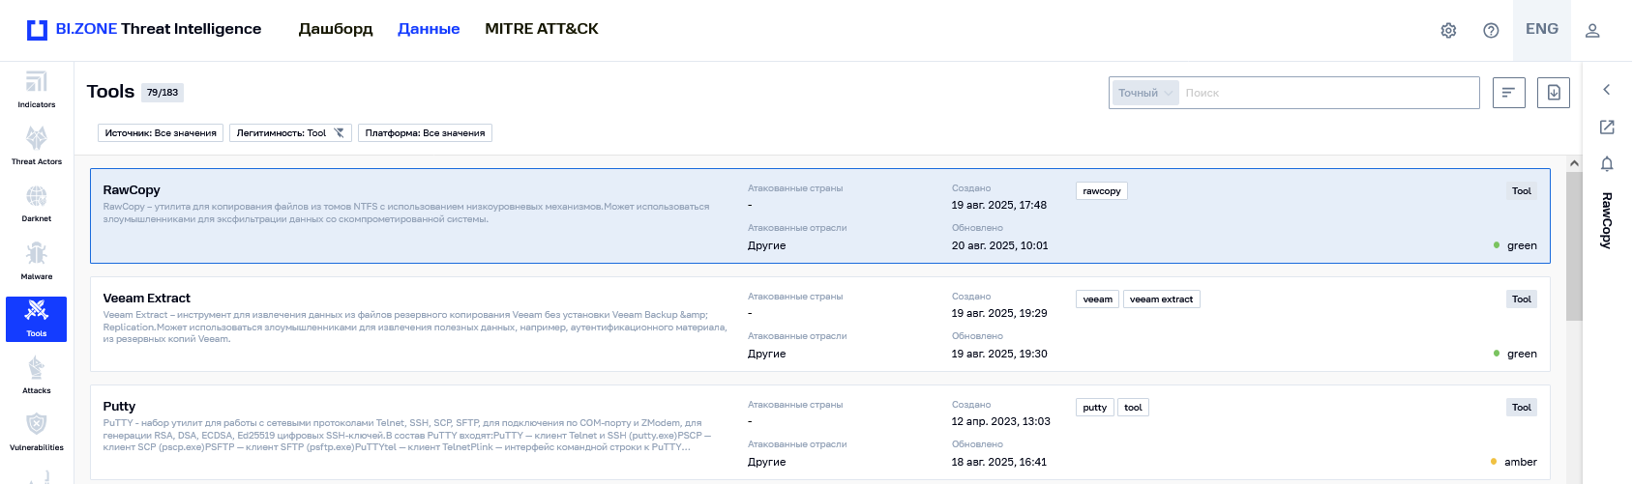Click the export download icon button

(1554, 93)
